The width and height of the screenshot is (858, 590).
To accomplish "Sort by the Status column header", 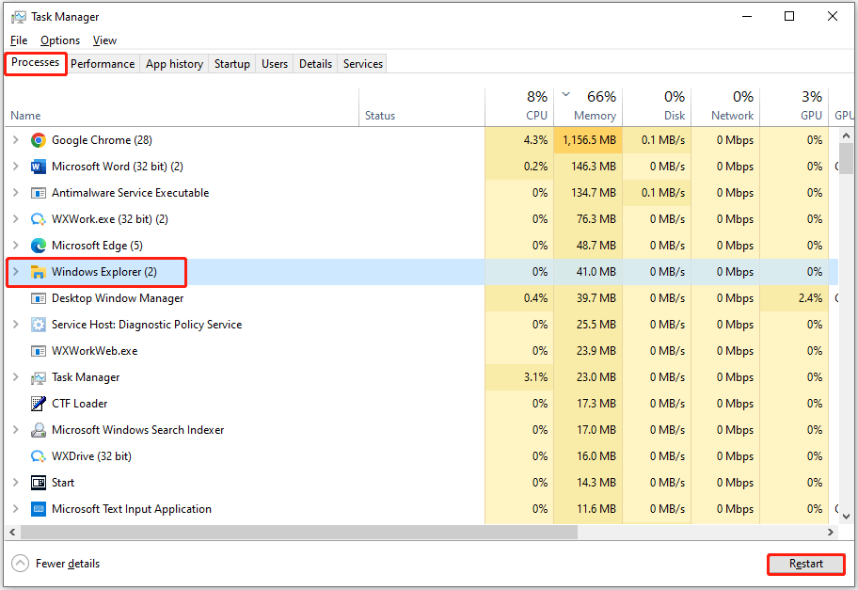I will coord(421,107).
